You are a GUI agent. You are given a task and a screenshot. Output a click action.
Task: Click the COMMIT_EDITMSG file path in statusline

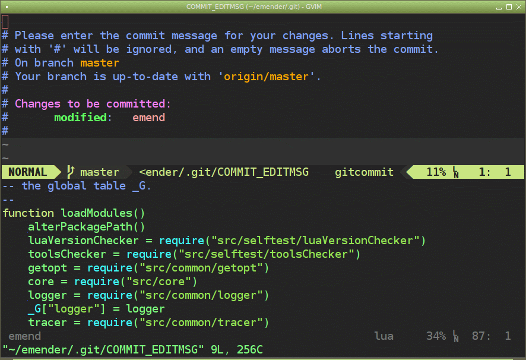pos(224,172)
